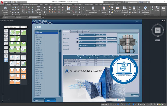Select the first orange plate-processing icon in the palette
This screenshot has height=106, width=167.
coord(12,71)
